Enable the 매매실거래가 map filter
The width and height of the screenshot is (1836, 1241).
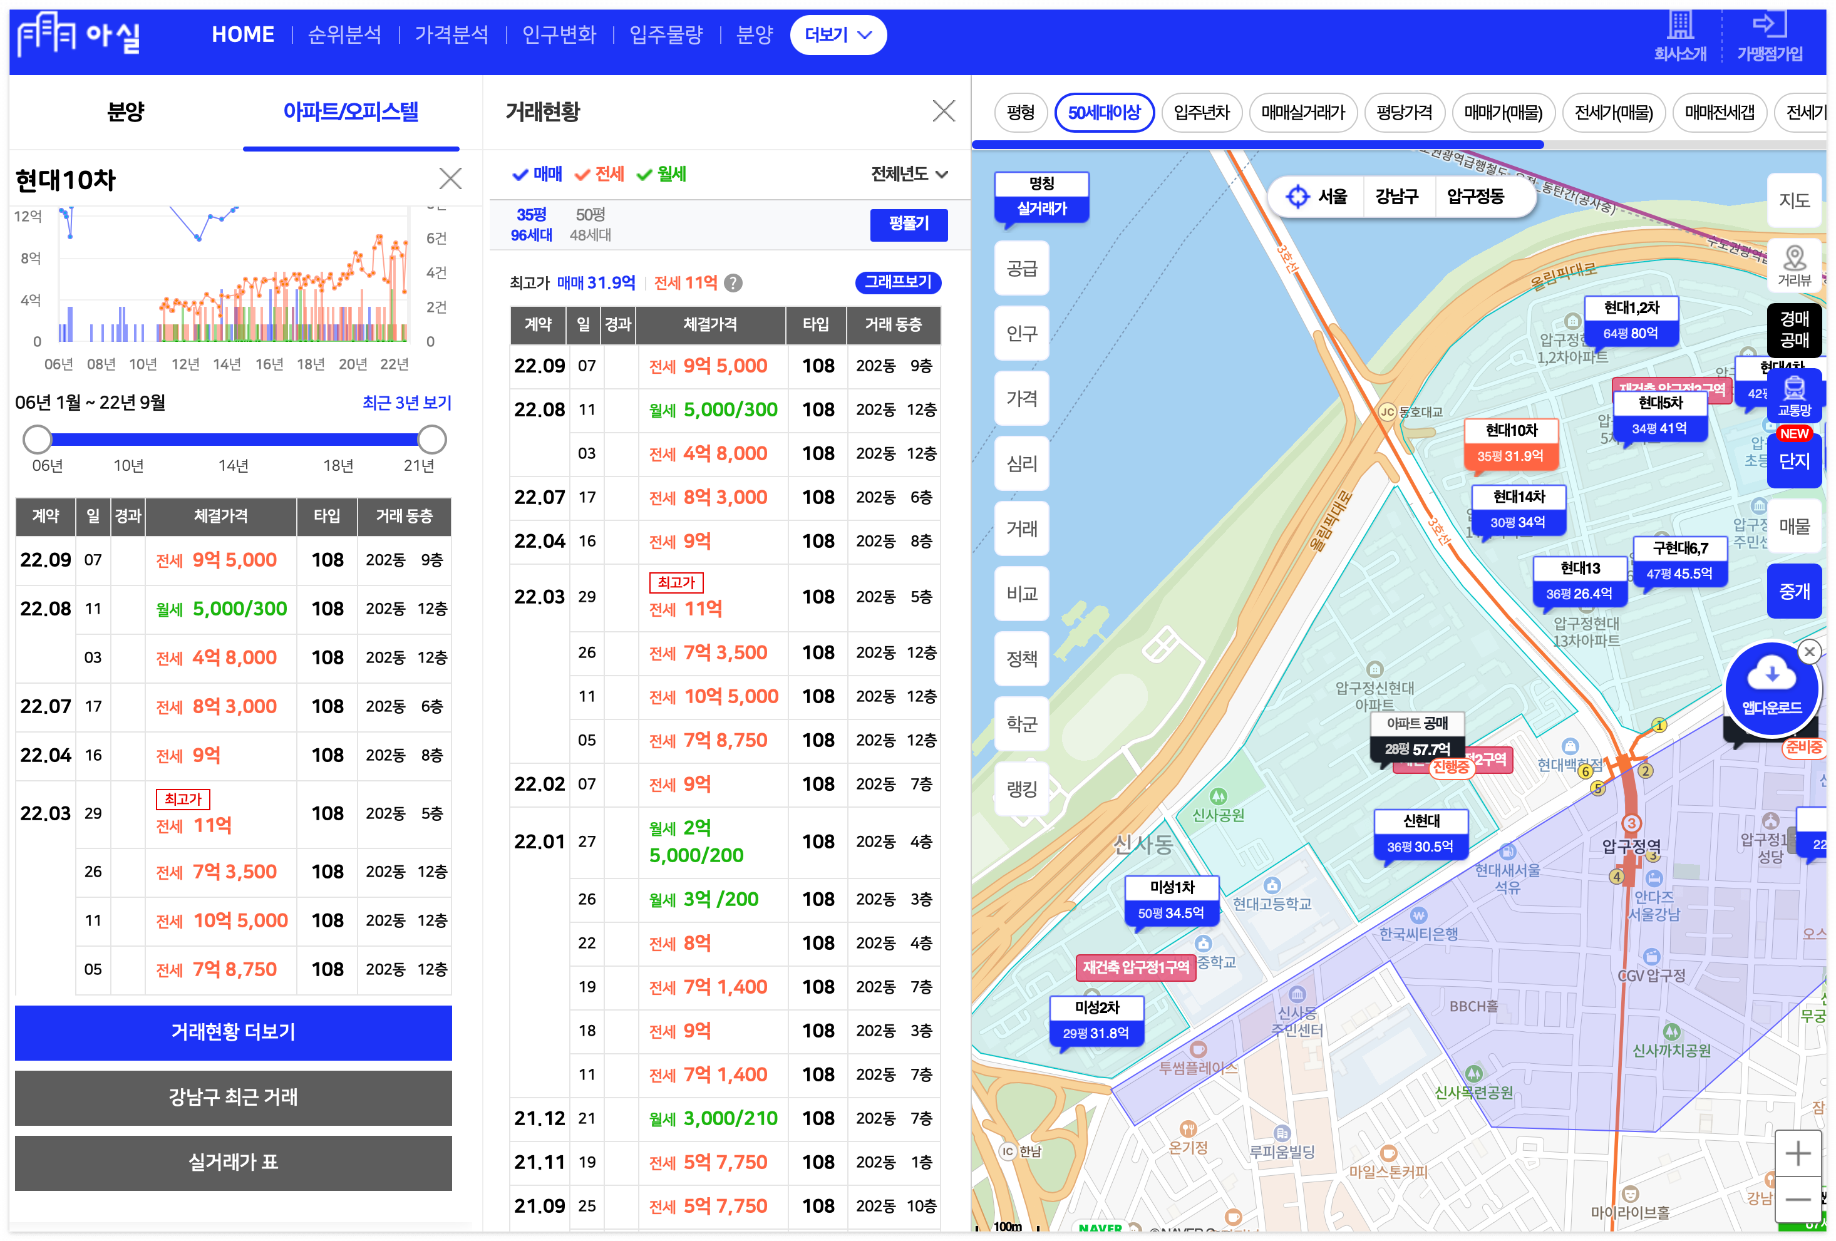1302,112
